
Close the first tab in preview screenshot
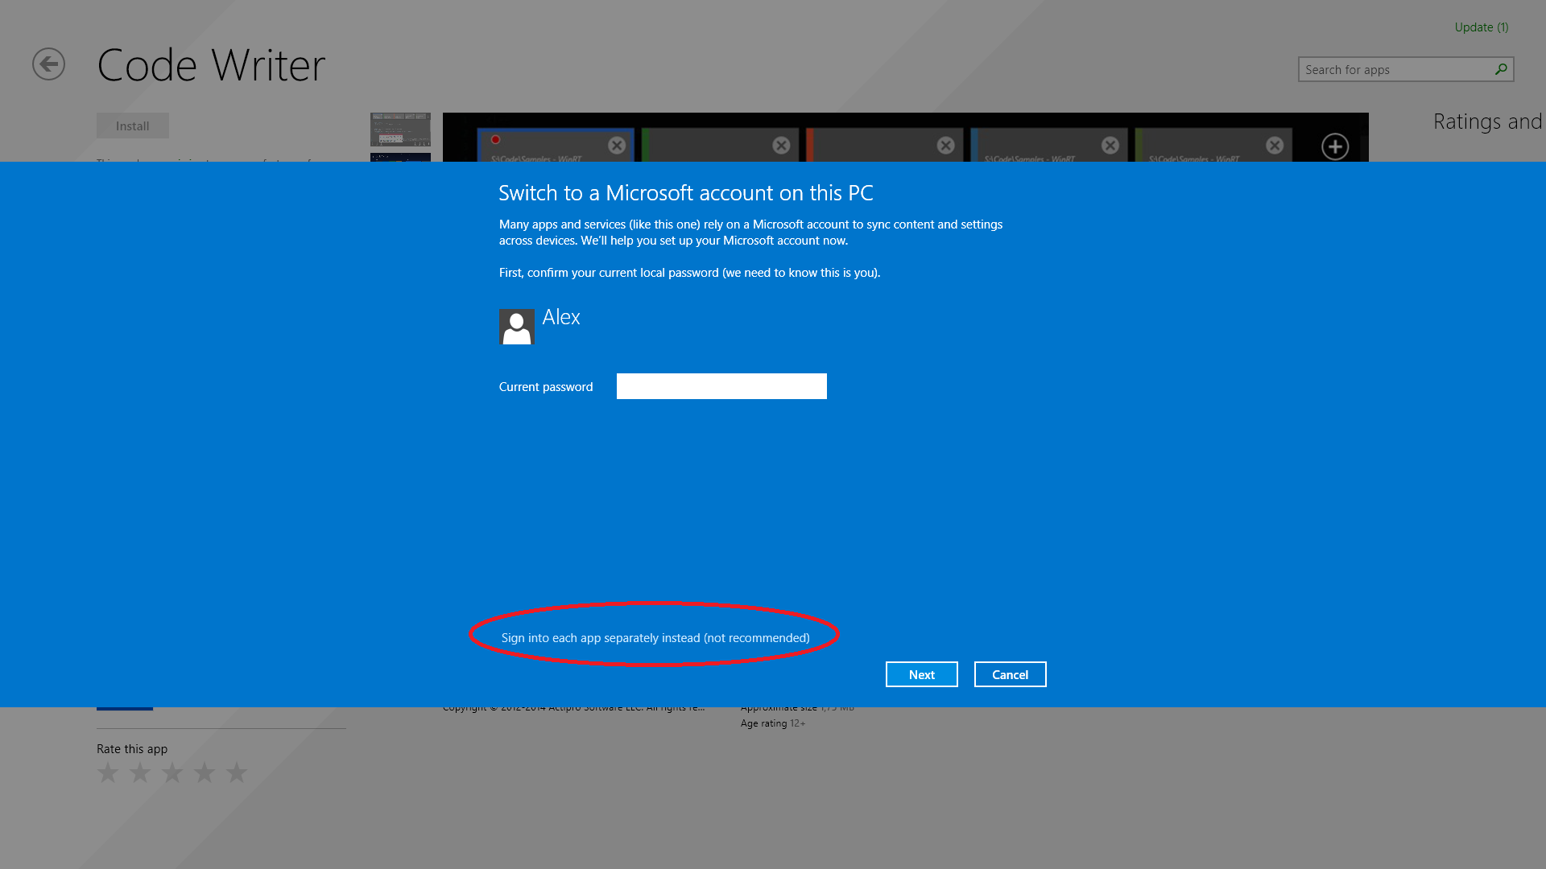pos(617,146)
